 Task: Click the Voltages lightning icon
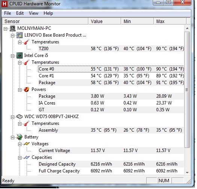point(27,144)
